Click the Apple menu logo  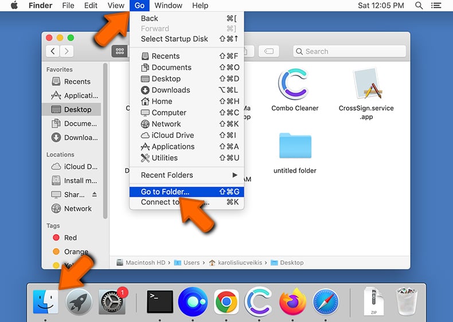pyautogui.click(x=14, y=6)
